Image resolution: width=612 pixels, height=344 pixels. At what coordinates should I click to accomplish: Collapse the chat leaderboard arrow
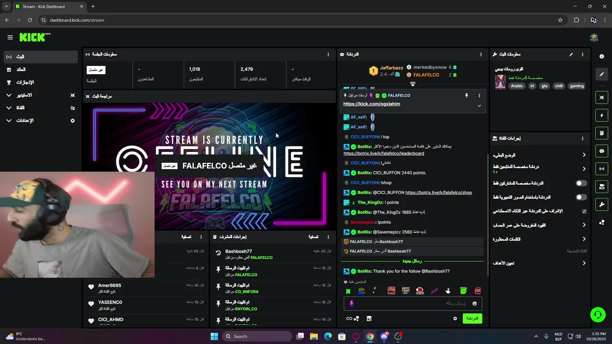pyautogui.click(x=413, y=84)
